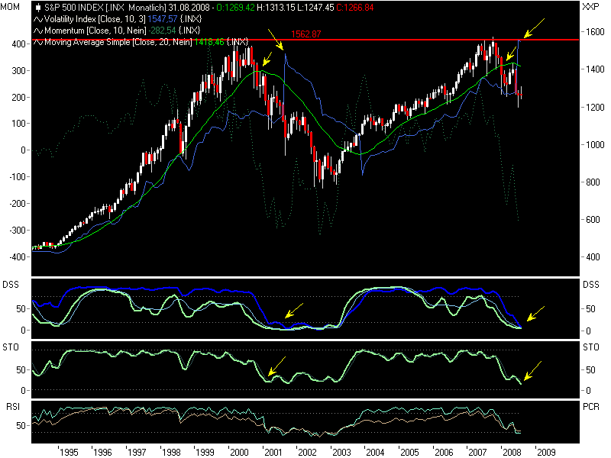This screenshot has height=458, width=611.
Task: Click the volatility value 1547,57
Action: point(163,19)
